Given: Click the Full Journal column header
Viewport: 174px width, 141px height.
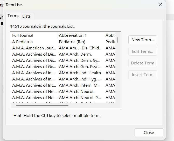Looking at the screenshot, I should tap(34, 35).
